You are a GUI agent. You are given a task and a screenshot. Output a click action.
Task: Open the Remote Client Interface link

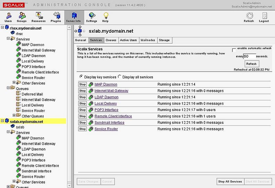[113, 116]
